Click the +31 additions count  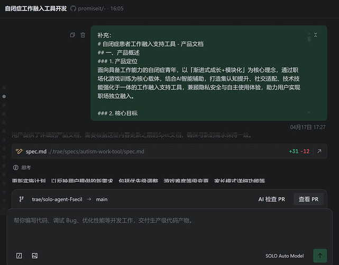[x=294, y=151]
